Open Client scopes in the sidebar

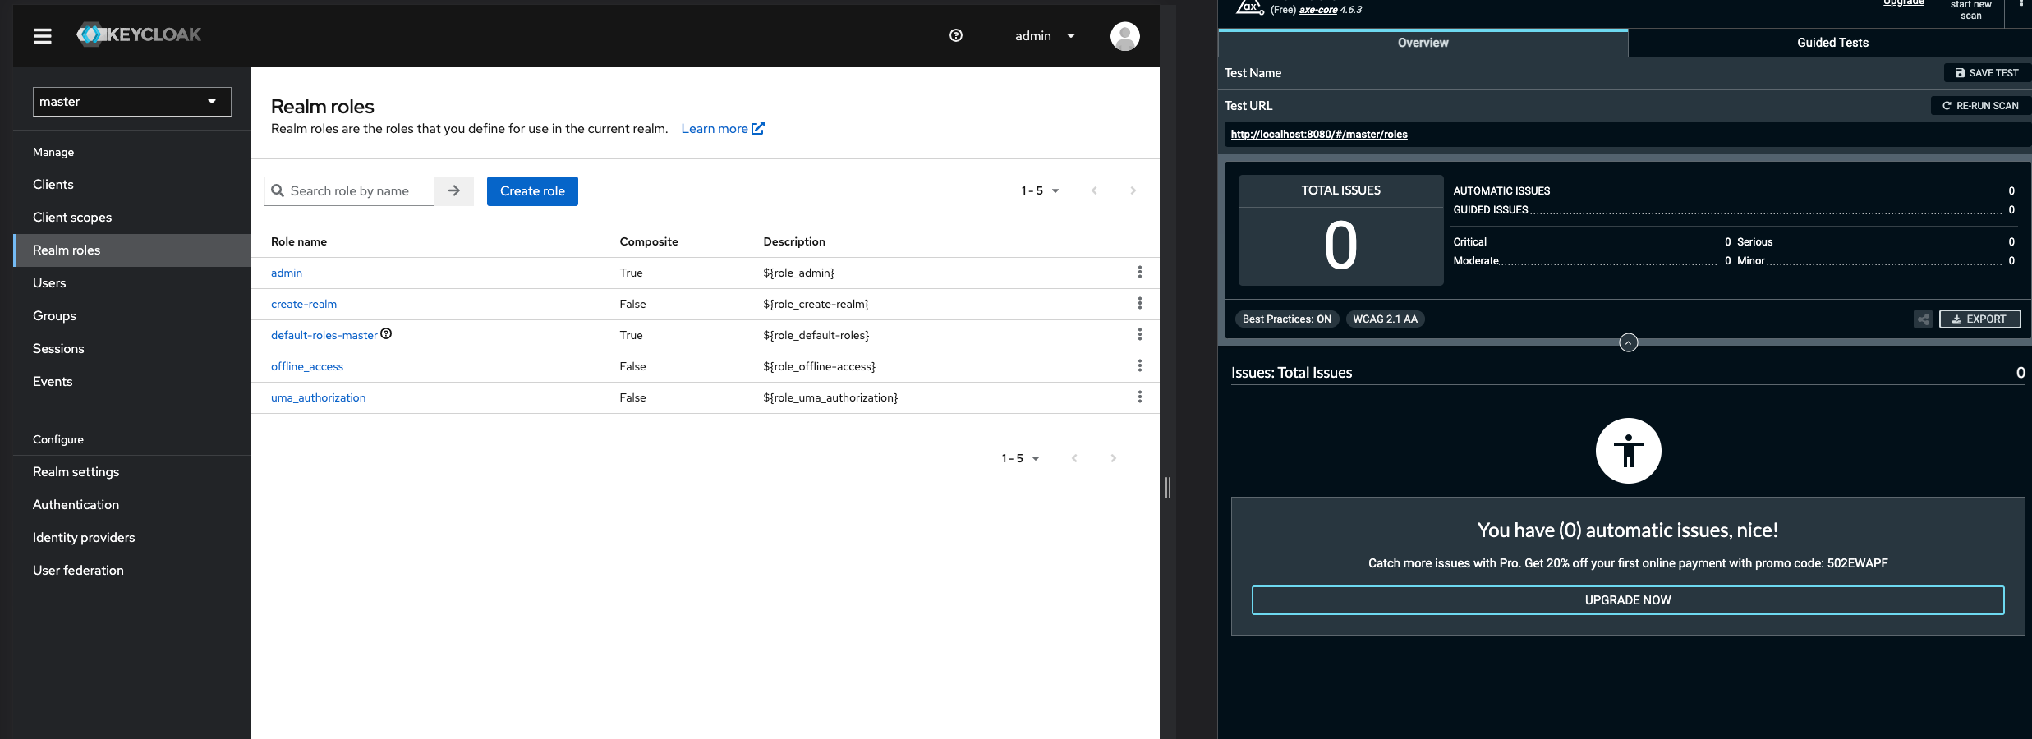pos(131,218)
